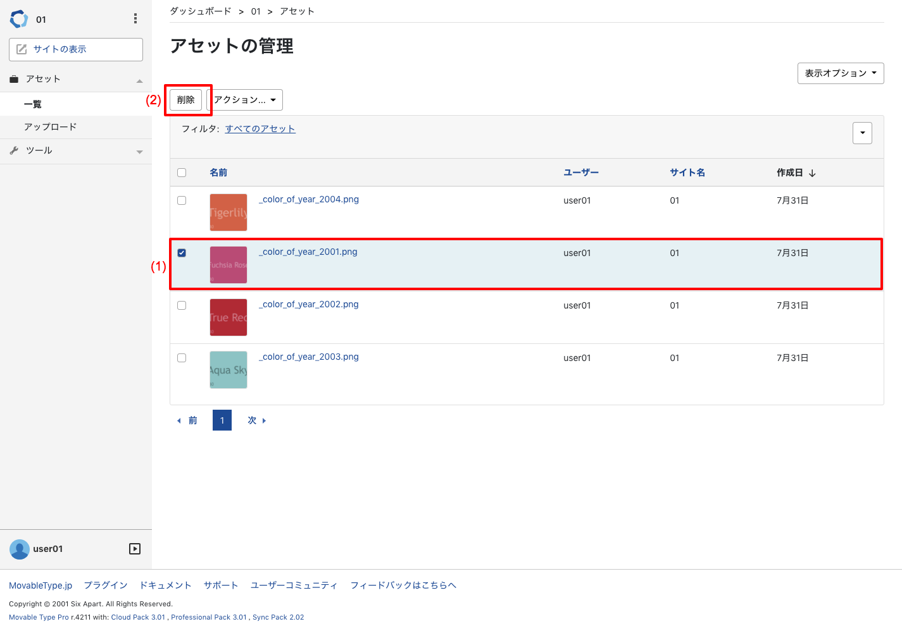Click the user01 avatar icon
The width and height of the screenshot is (902, 643).
20,549
